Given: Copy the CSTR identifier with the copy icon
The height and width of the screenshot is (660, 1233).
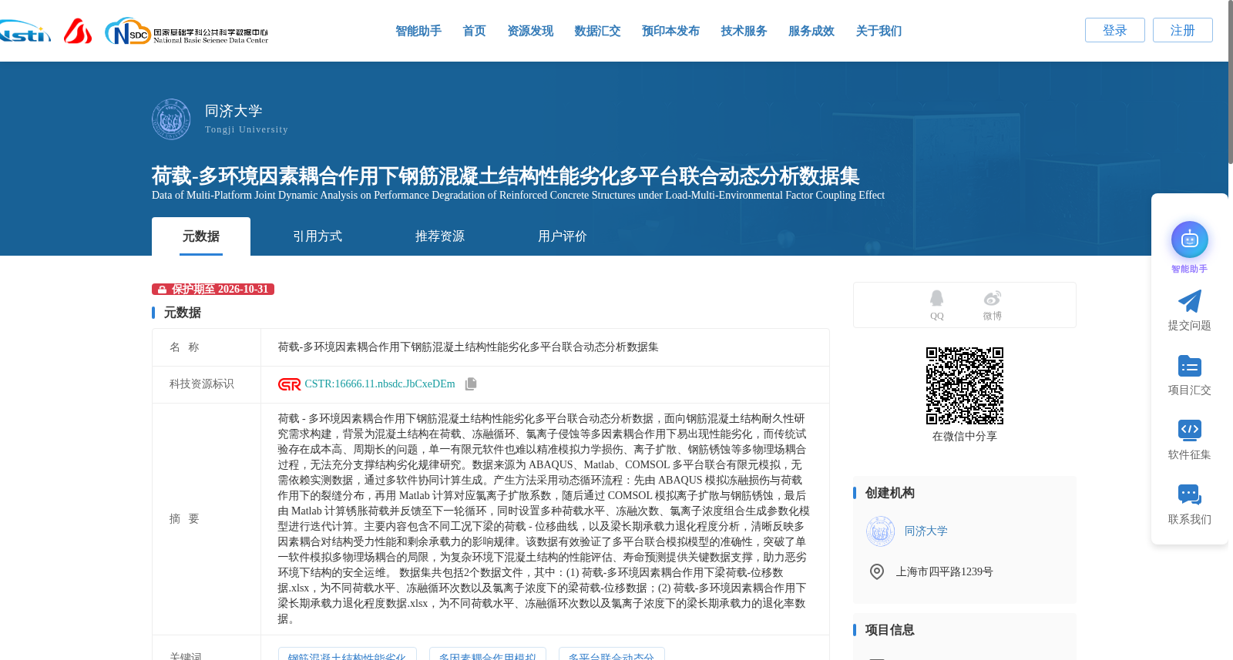Looking at the screenshot, I should point(471,384).
